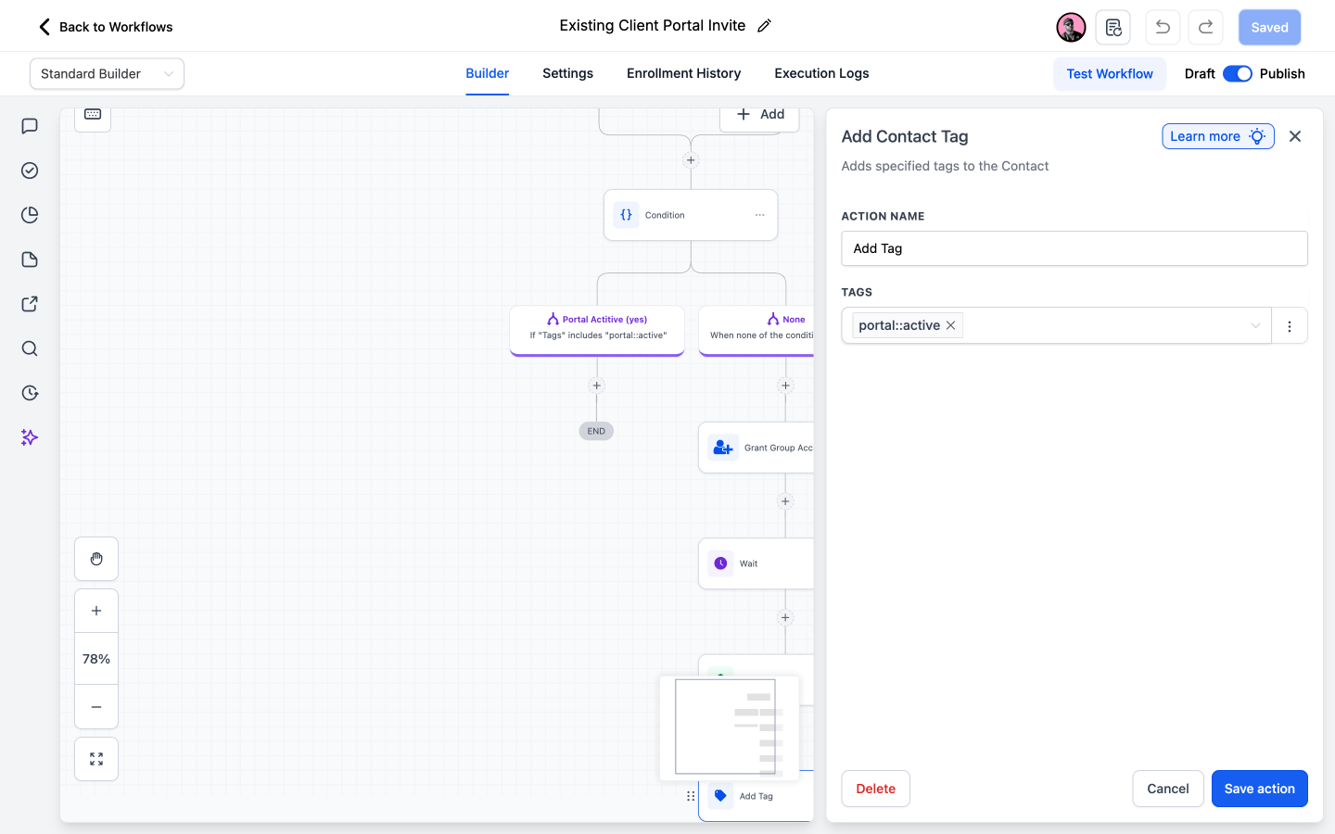The height and width of the screenshot is (834, 1335).
Task: Click the pencil icon to rename workflow
Action: [764, 26]
